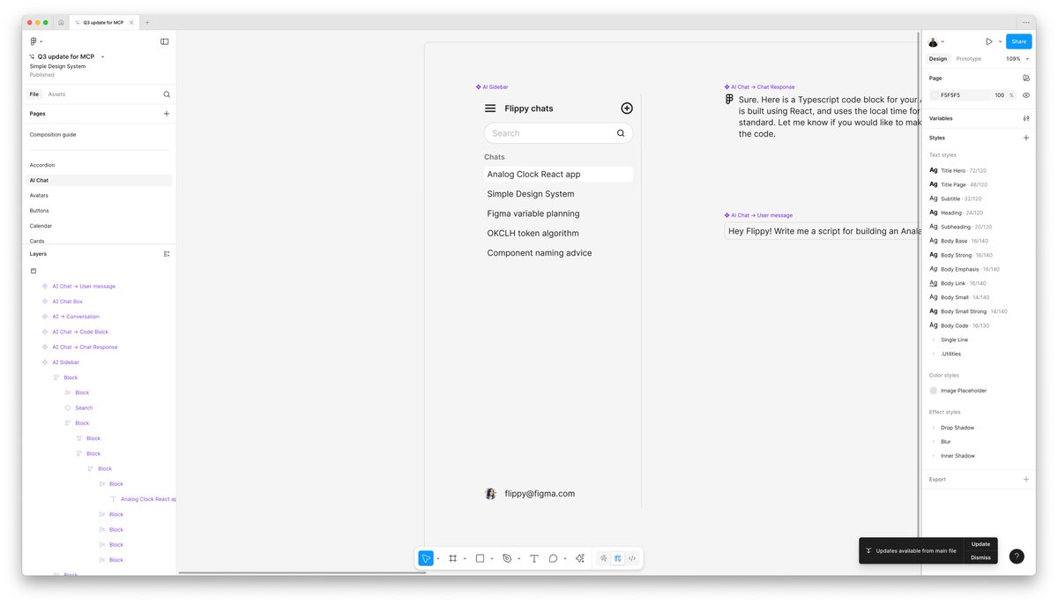Open page color styles icon
1058x605 pixels.
click(x=1026, y=78)
